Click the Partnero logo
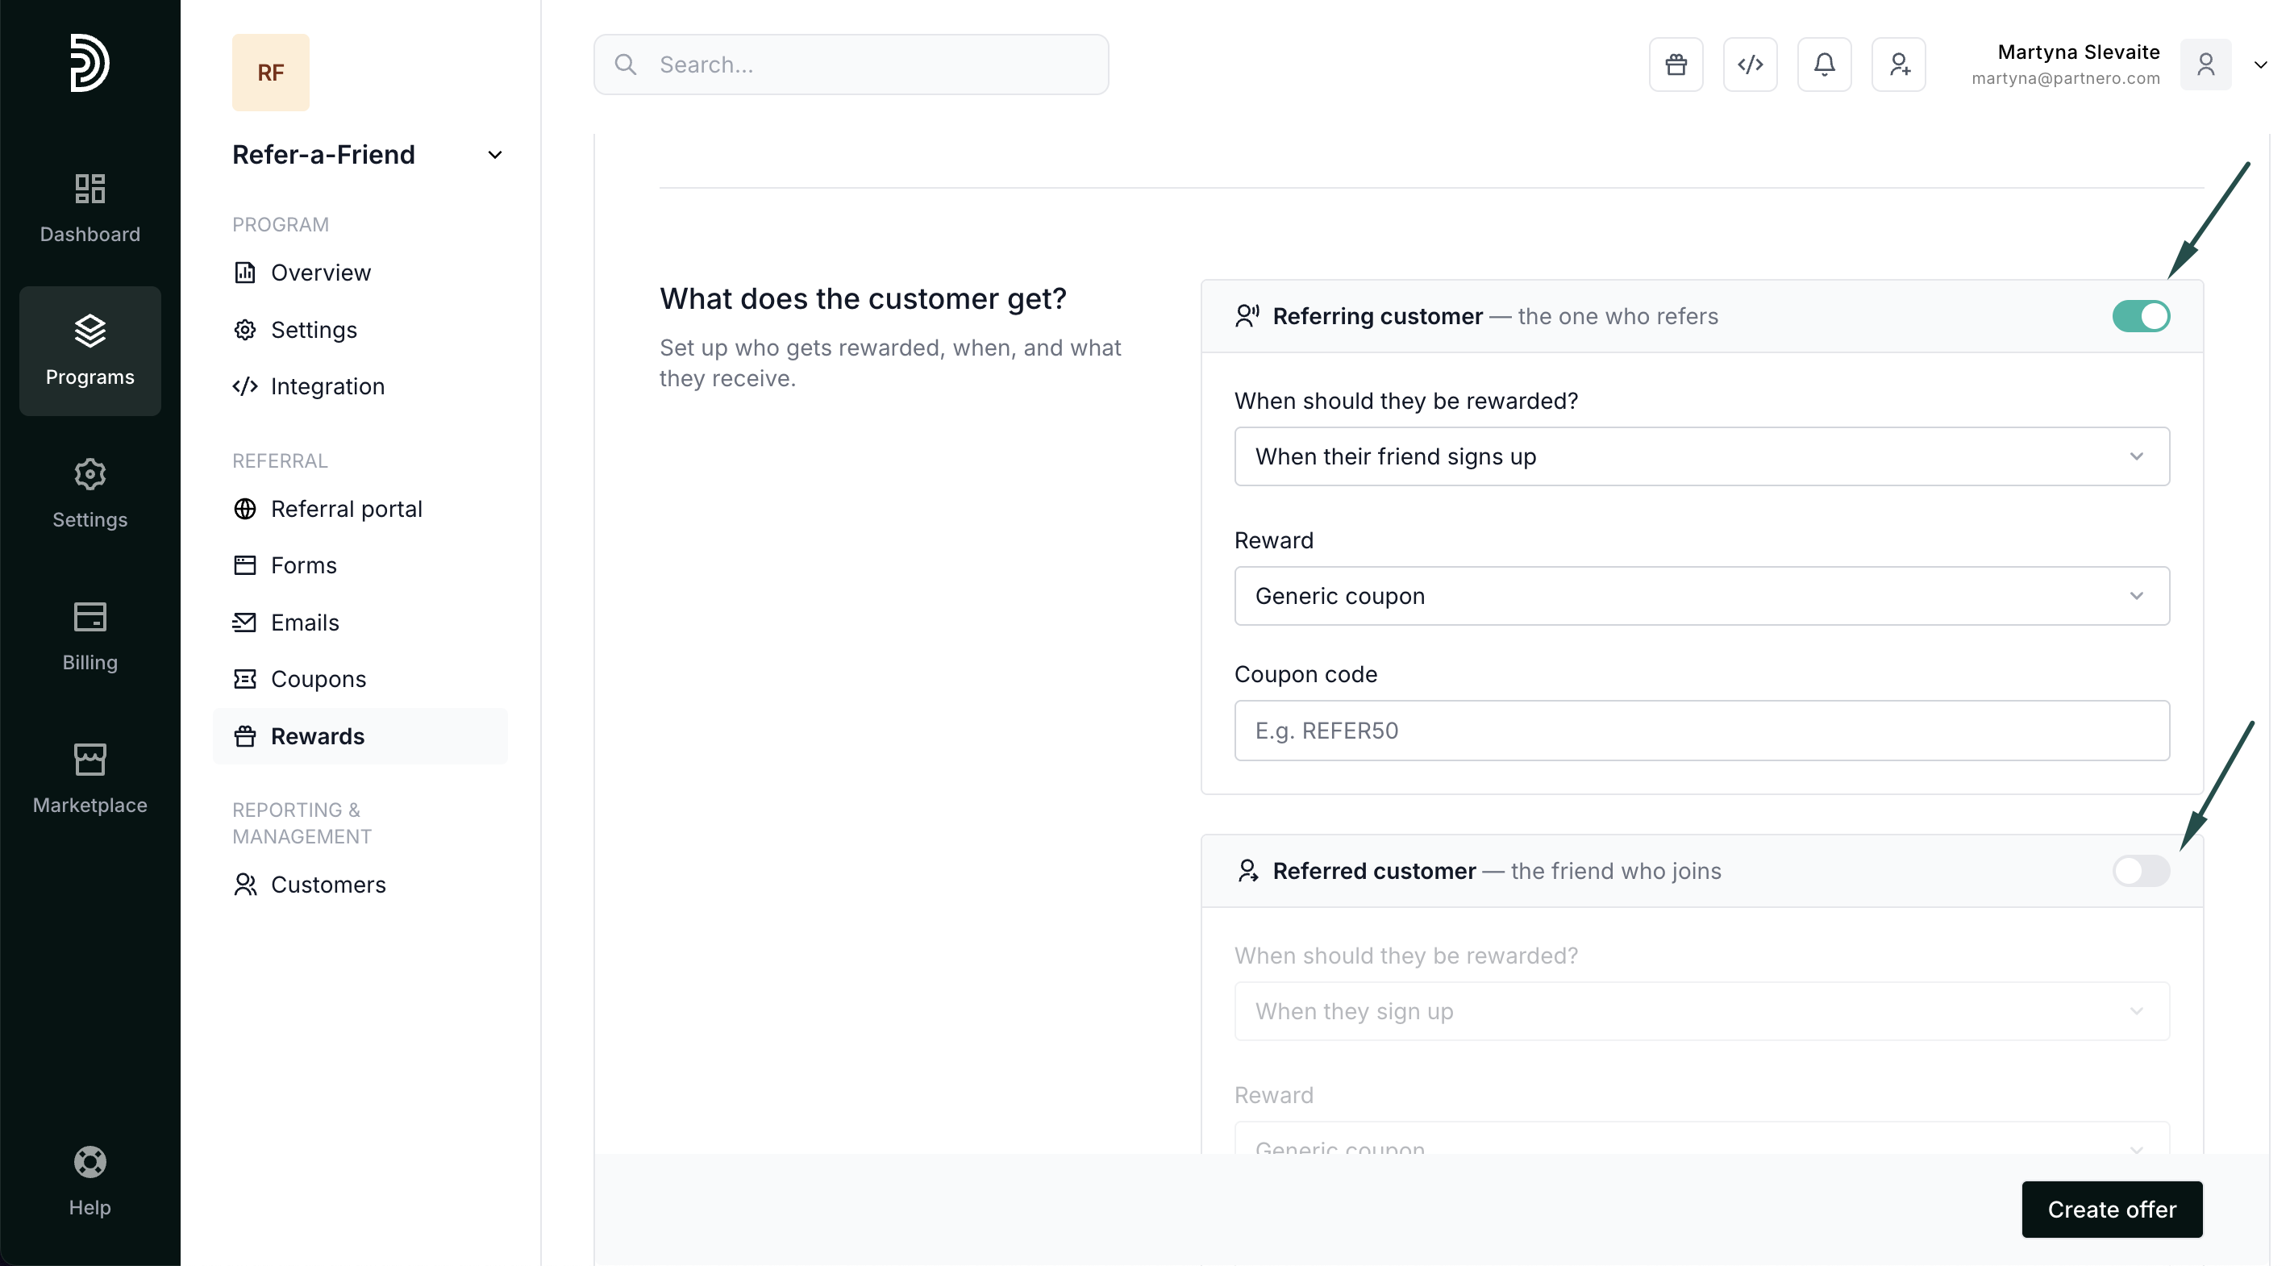Image resolution: width=2290 pixels, height=1266 pixels. (90, 62)
